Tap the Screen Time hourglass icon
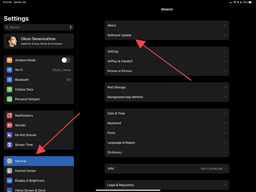The height and width of the screenshot is (192, 256). [x=9, y=145]
